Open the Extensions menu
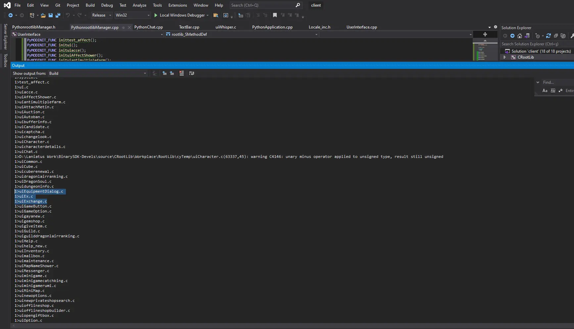This screenshot has height=329, width=574. (178, 5)
